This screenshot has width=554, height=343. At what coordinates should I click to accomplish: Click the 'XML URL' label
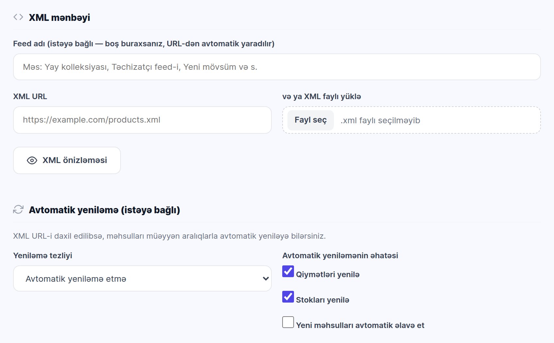click(30, 97)
